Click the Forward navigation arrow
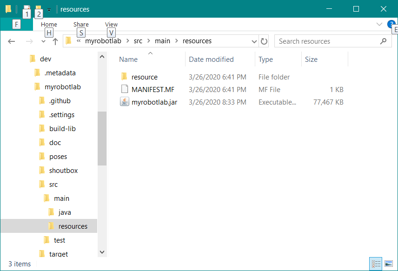This screenshot has width=398, height=271. (29, 41)
